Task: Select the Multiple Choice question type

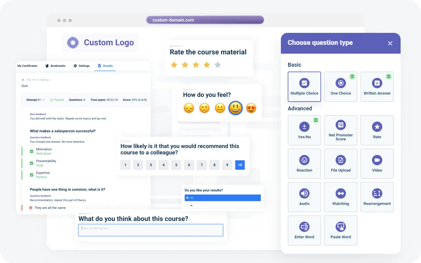Action: 304,86
